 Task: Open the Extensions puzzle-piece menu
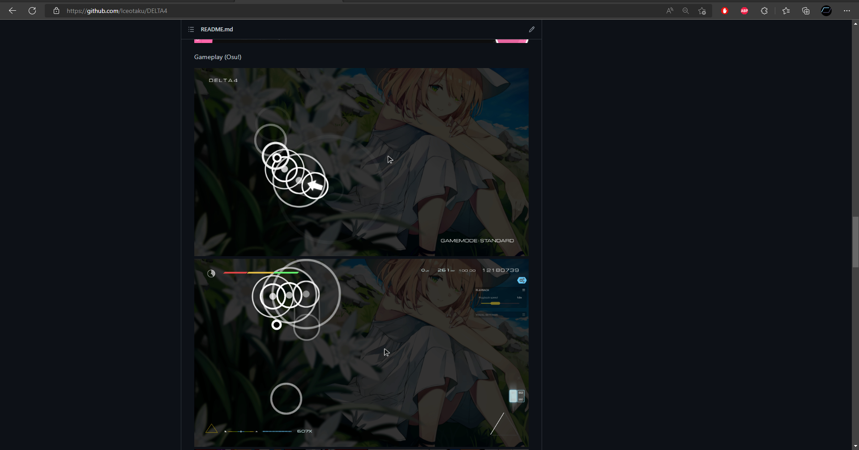click(765, 10)
